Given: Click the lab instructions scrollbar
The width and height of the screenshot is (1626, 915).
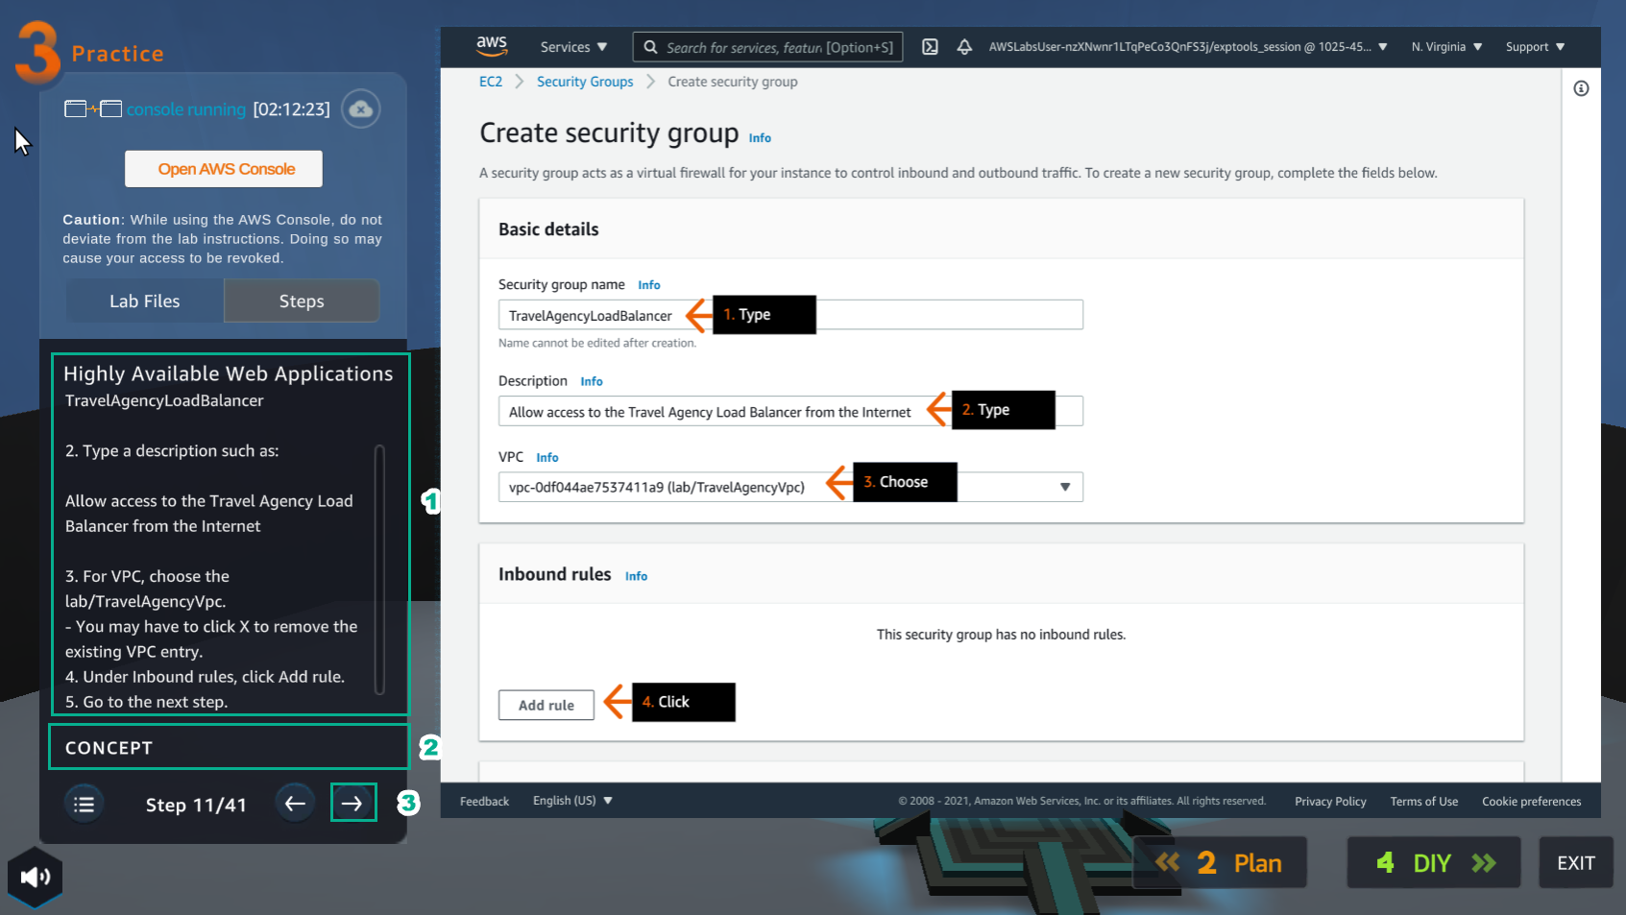Looking at the screenshot, I should click(x=379, y=568).
